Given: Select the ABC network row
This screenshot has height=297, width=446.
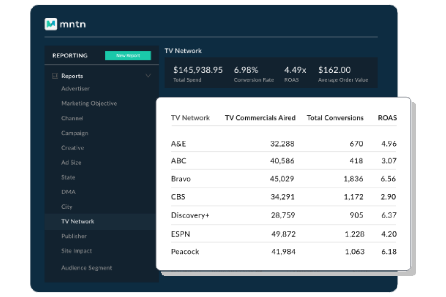Looking at the screenshot, I should (284, 161).
